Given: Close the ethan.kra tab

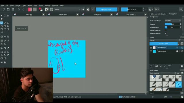Looking at the screenshot, I should click(77, 15).
